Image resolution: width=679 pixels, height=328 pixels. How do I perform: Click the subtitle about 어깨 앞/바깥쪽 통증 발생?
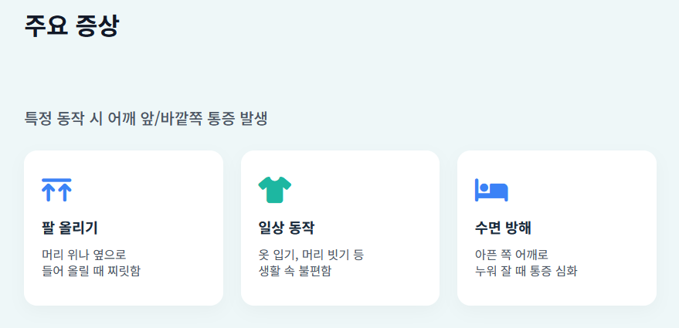(x=145, y=119)
